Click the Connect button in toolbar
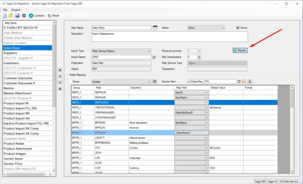Viewport: 303px width, 184px height. [x=36, y=16]
